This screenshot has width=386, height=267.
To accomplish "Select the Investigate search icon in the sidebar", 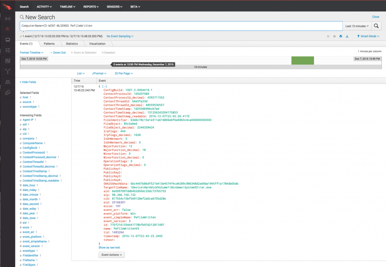I will click(8, 29).
